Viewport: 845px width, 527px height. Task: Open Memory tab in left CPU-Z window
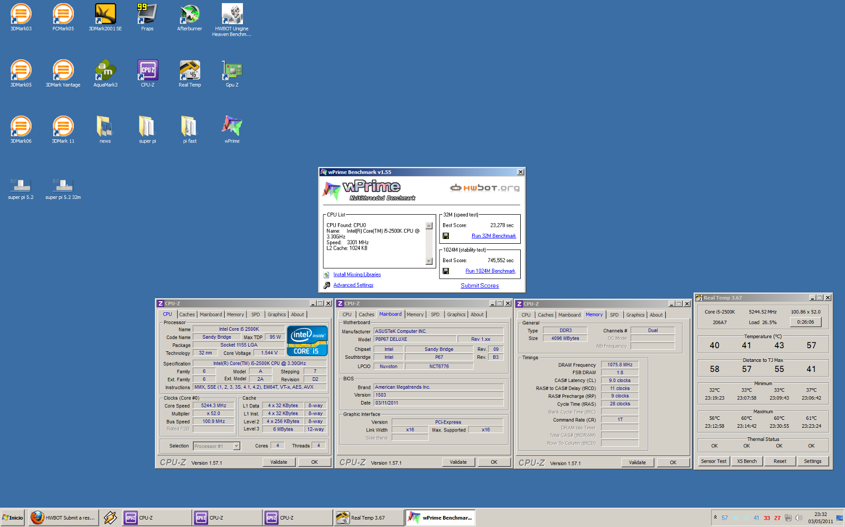click(236, 314)
